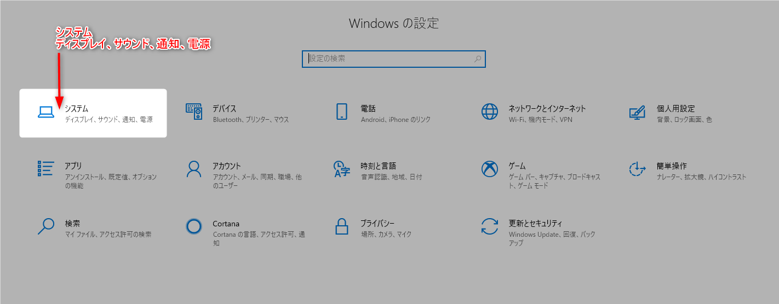Open the プライバシー settings title
Image resolution: width=779 pixels, height=304 pixels.
[x=378, y=224]
